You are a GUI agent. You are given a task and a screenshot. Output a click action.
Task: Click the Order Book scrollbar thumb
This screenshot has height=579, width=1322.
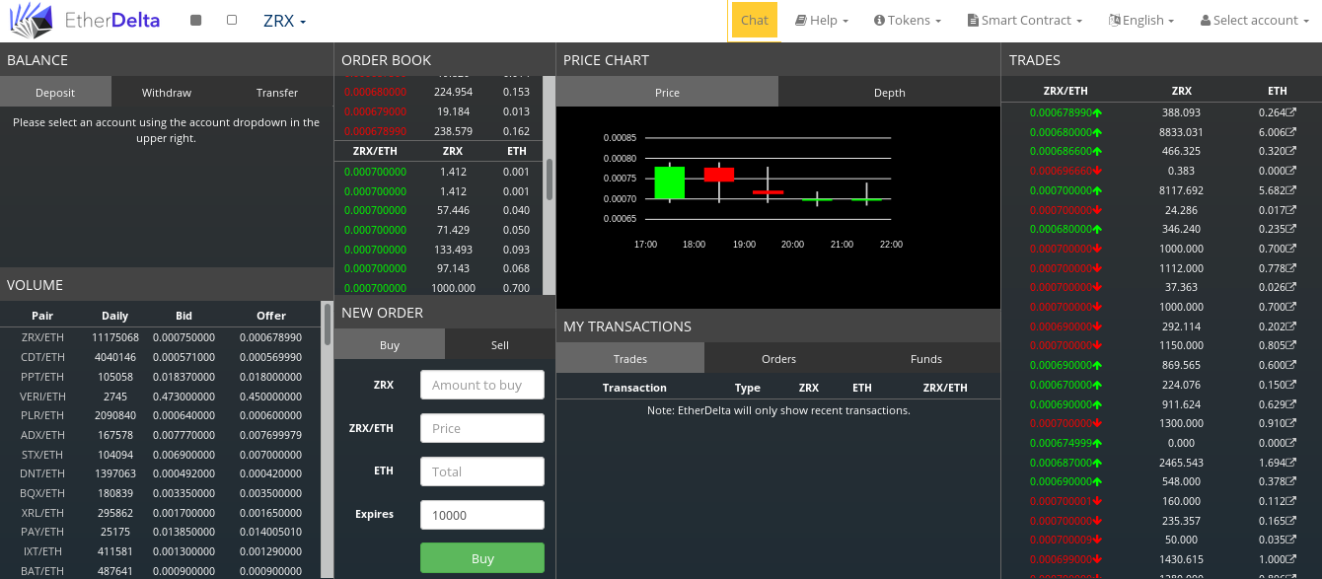click(550, 178)
